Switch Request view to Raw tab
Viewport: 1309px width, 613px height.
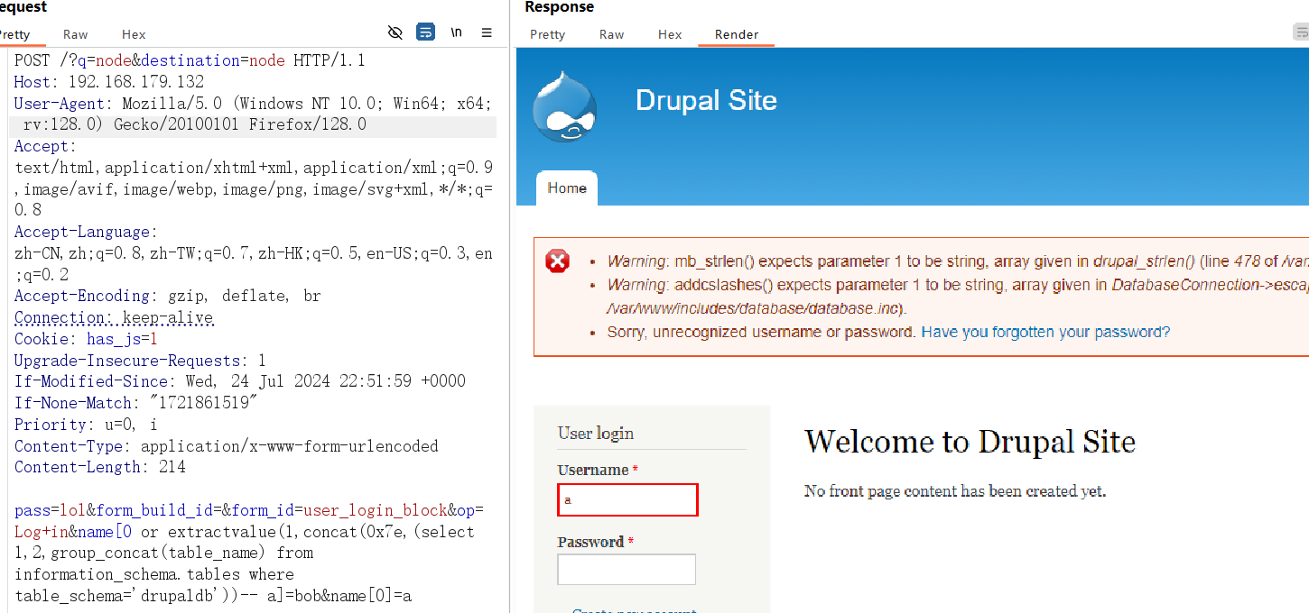[76, 34]
